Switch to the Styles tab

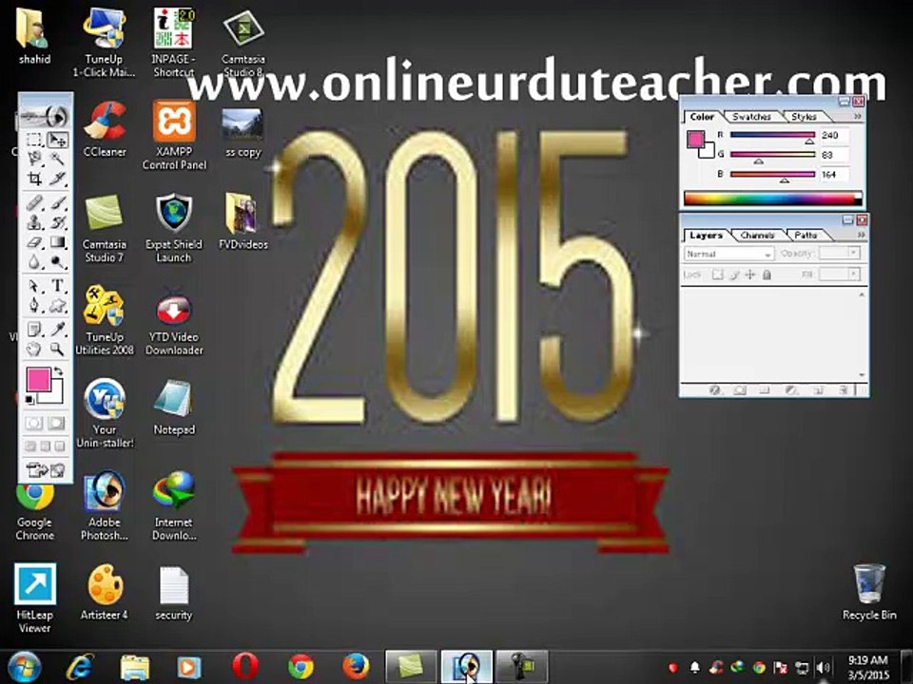(x=804, y=117)
